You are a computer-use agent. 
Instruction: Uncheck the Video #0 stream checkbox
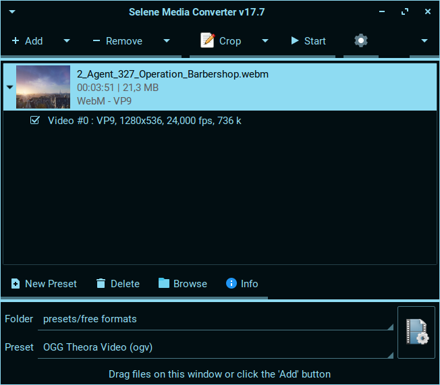click(35, 120)
